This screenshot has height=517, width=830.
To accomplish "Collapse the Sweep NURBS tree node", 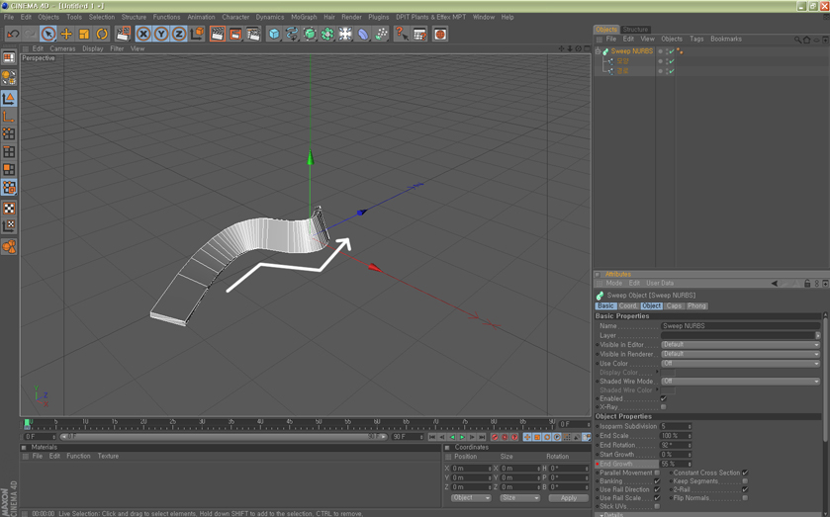I will [598, 51].
